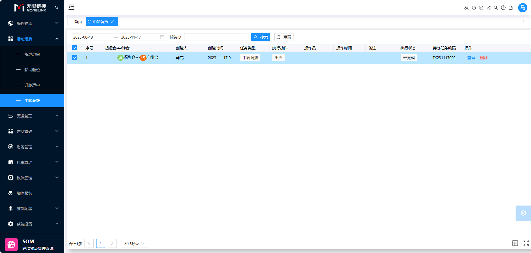Click the shopping bag icon in header
Screen dimensions: 531x253
click(511, 8)
